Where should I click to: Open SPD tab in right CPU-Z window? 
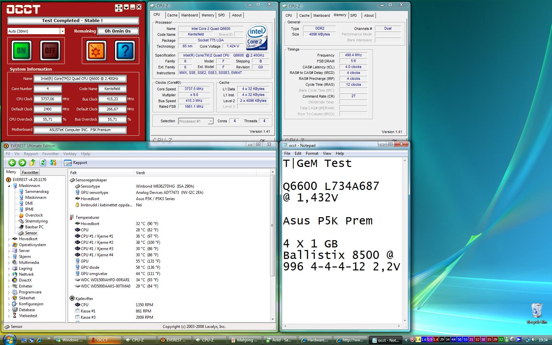coord(354,15)
